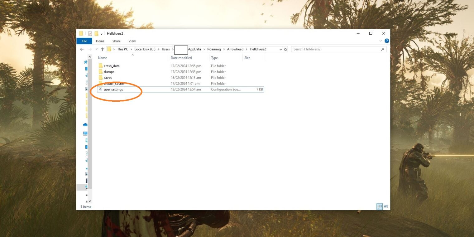Expand chevron after This PC in path
Screen dimensions: 474x237
click(x=131, y=49)
